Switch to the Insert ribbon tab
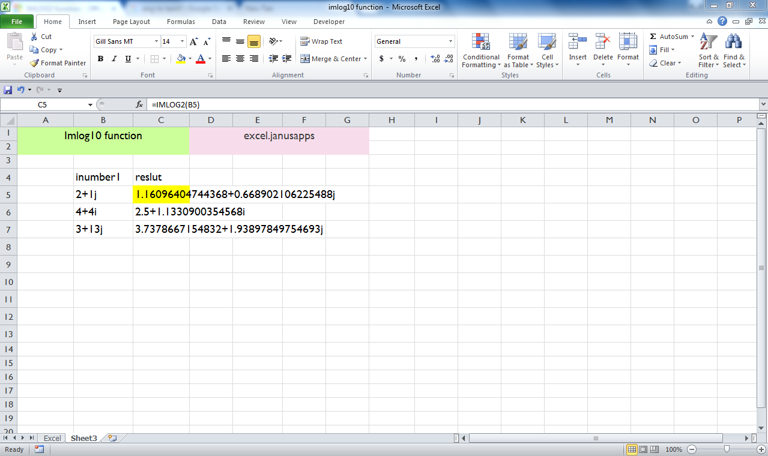 click(87, 22)
